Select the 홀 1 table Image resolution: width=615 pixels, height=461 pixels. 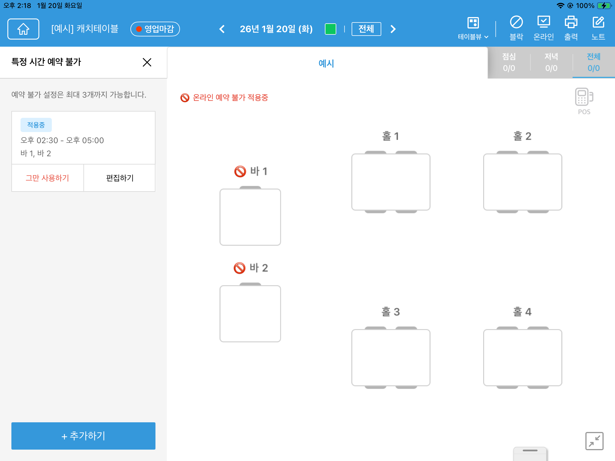(391, 182)
